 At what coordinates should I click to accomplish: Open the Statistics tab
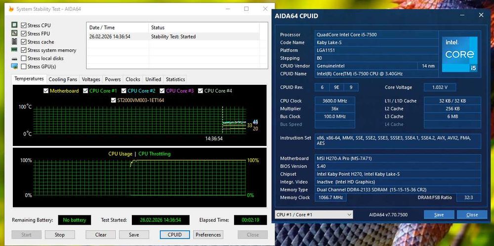175,79
